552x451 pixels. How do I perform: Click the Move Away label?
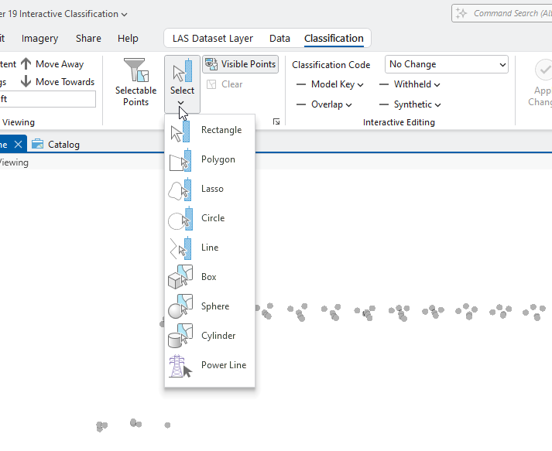(60, 64)
